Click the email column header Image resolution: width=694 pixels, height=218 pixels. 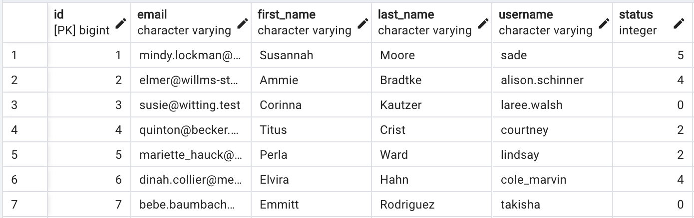point(185,22)
